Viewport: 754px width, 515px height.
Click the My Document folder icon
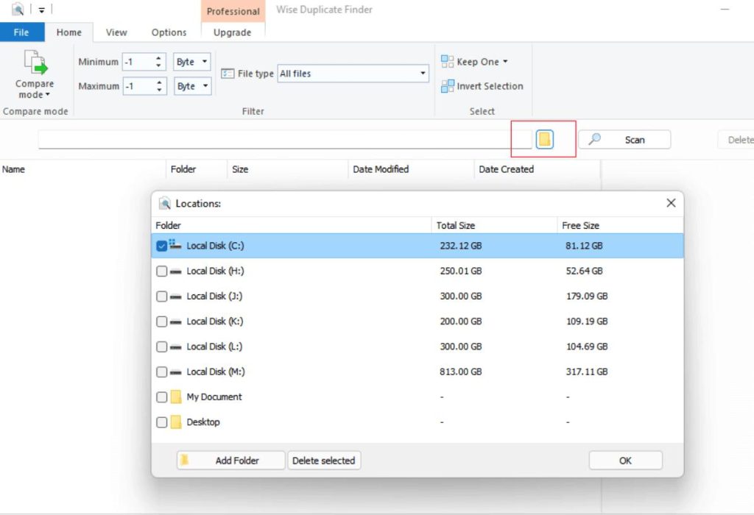tap(176, 397)
